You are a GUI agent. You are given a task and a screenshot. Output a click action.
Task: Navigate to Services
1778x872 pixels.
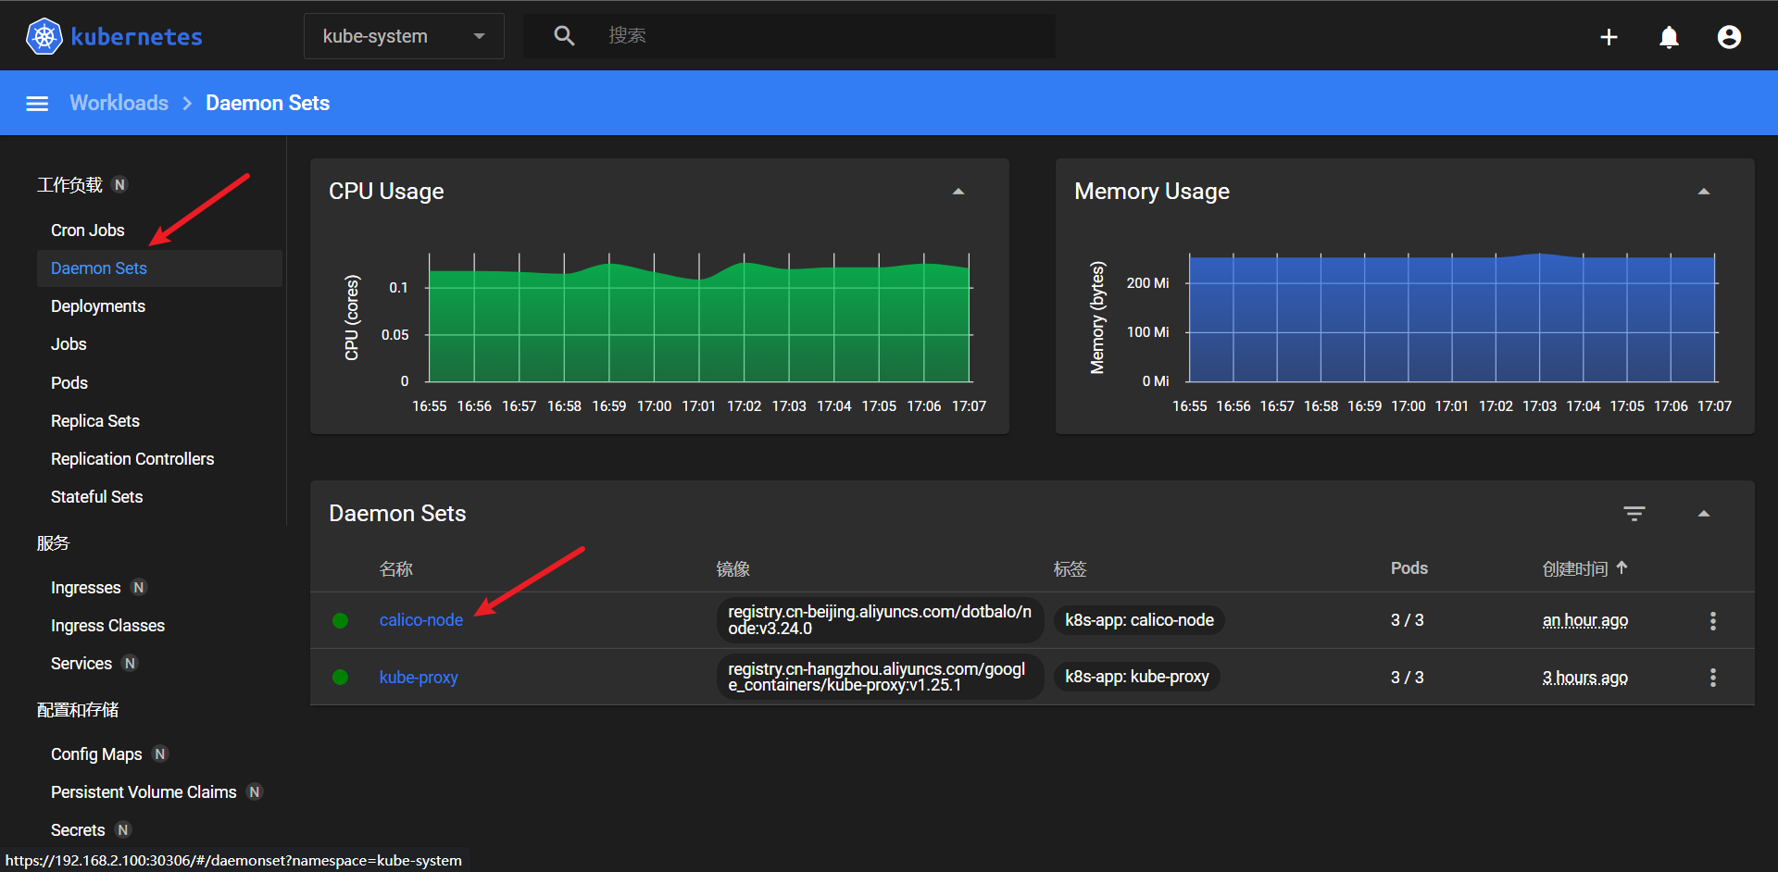(81, 664)
